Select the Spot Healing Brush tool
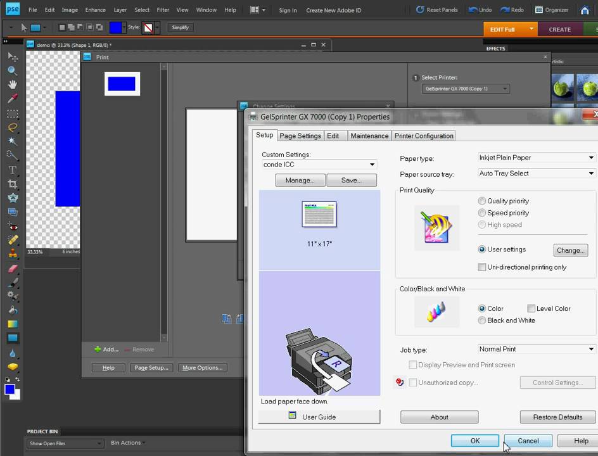 pyautogui.click(x=13, y=240)
